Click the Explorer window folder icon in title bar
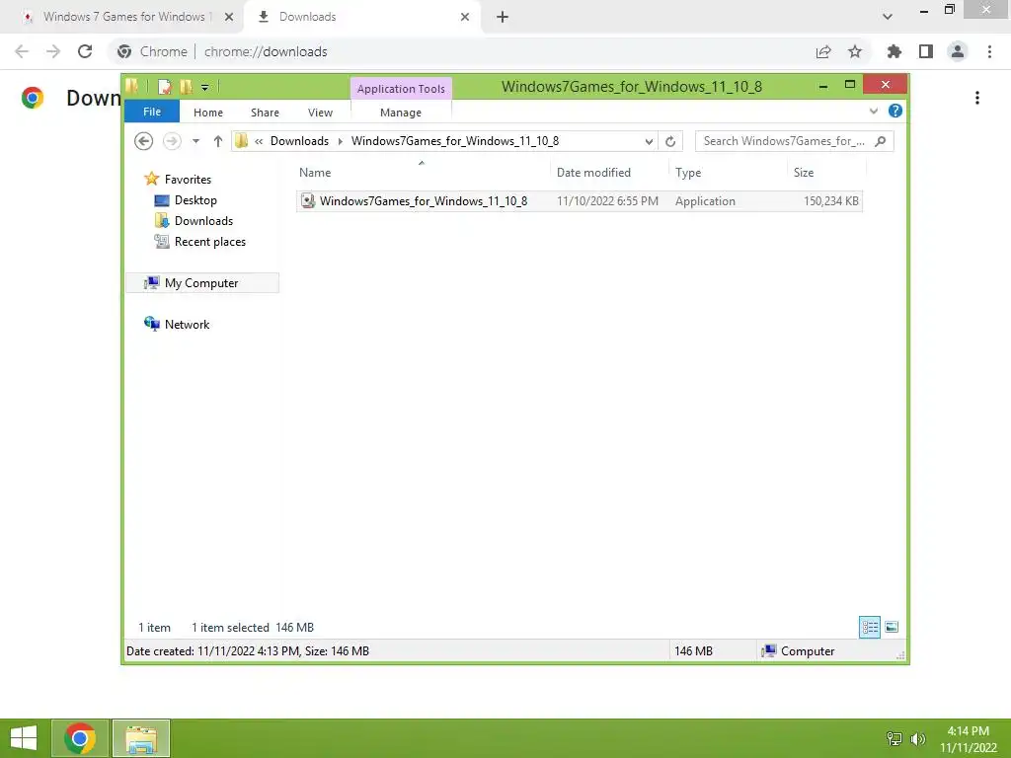 pyautogui.click(x=131, y=86)
